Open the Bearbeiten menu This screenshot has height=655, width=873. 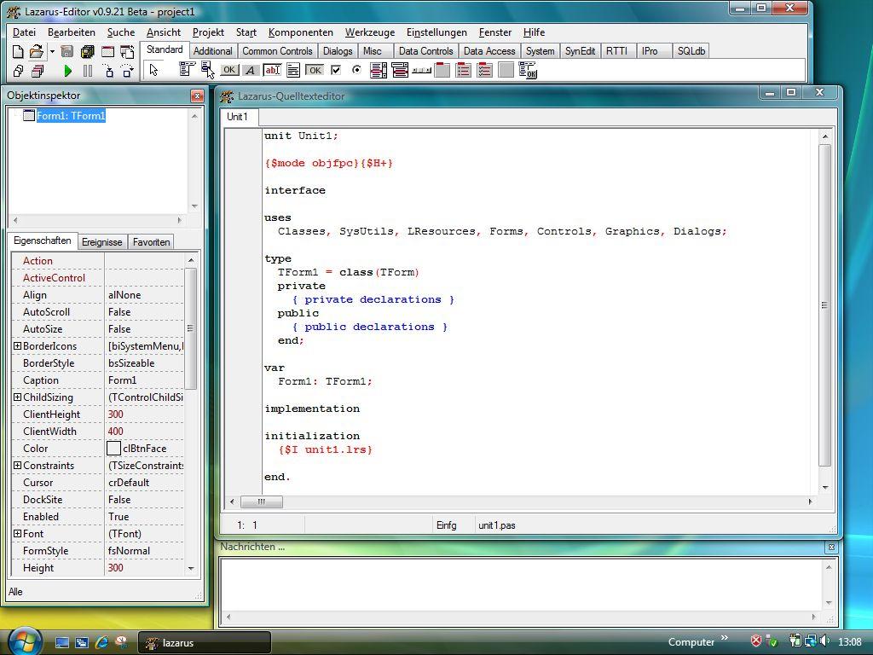pyautogui.click(x=72, y=32)
